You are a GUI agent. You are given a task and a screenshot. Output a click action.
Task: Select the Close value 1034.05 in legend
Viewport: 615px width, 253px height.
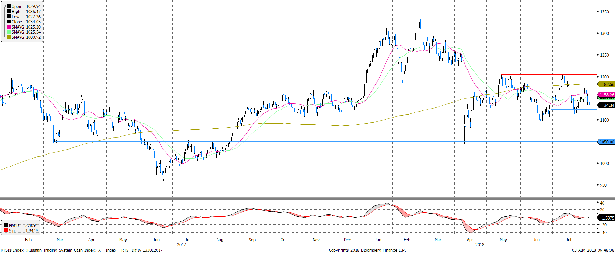[x=33, y=22]
